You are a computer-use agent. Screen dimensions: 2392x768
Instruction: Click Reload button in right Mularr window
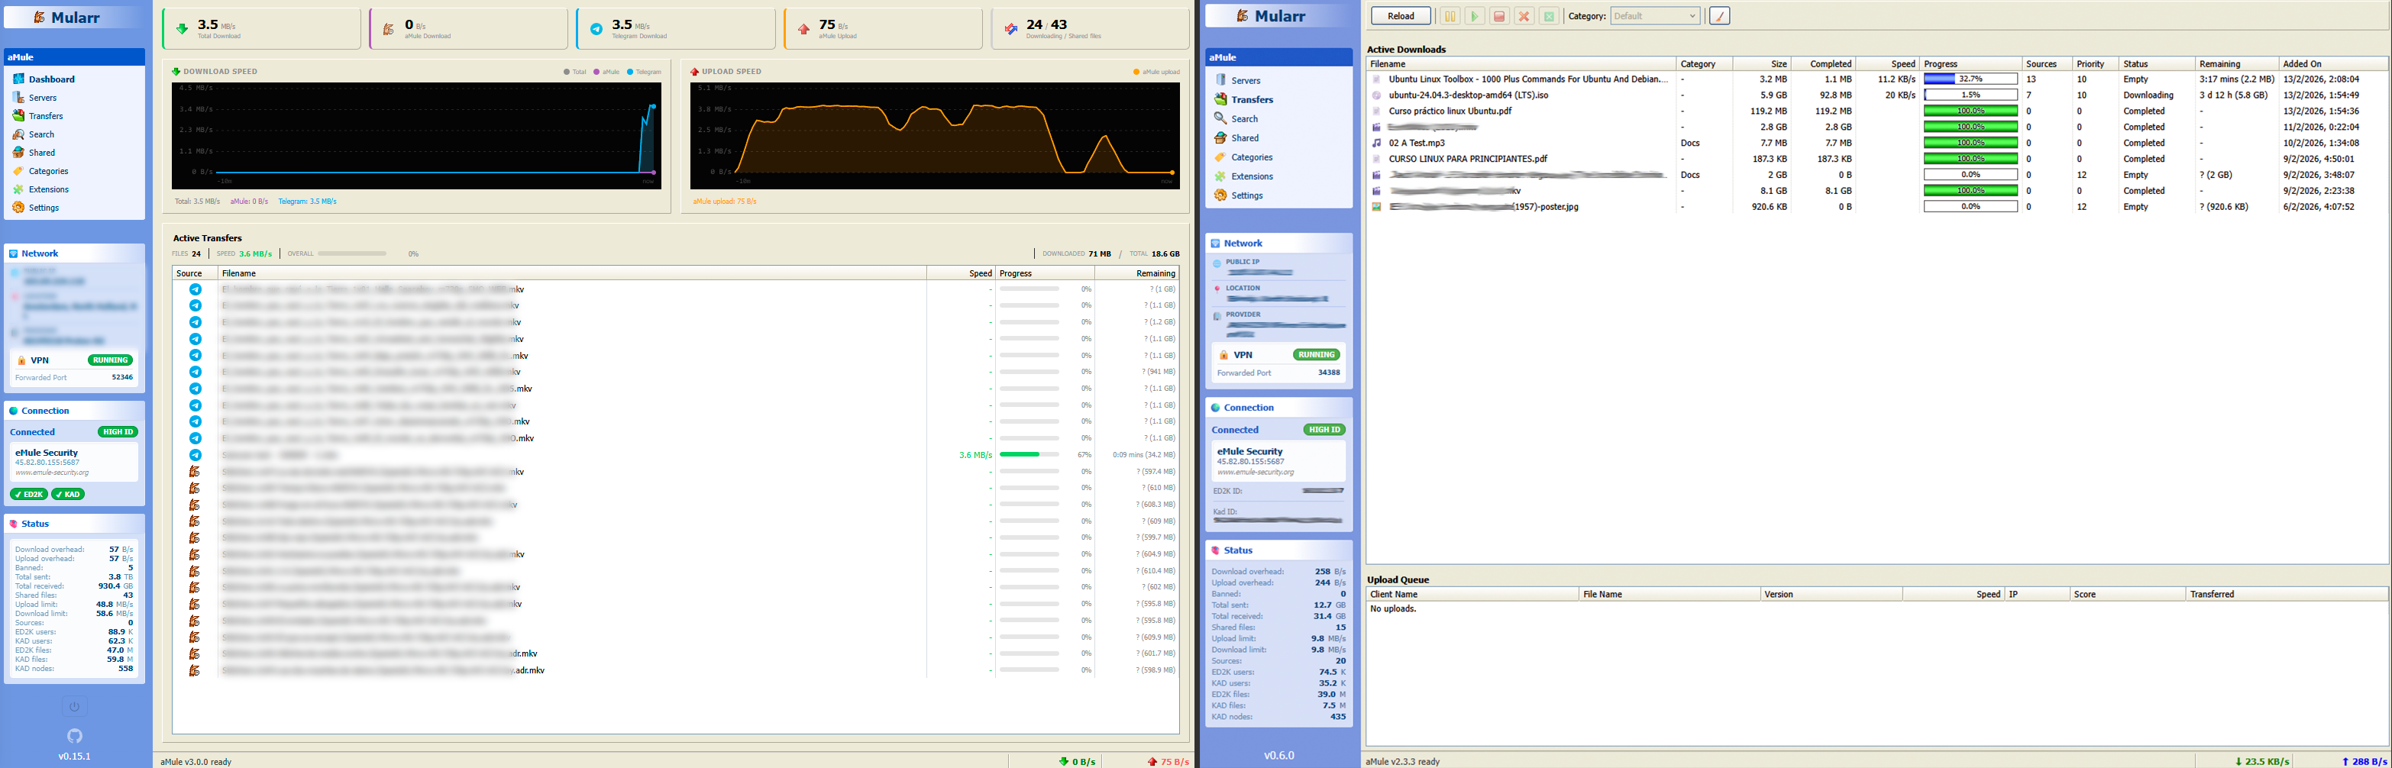tap(1400, 16)
